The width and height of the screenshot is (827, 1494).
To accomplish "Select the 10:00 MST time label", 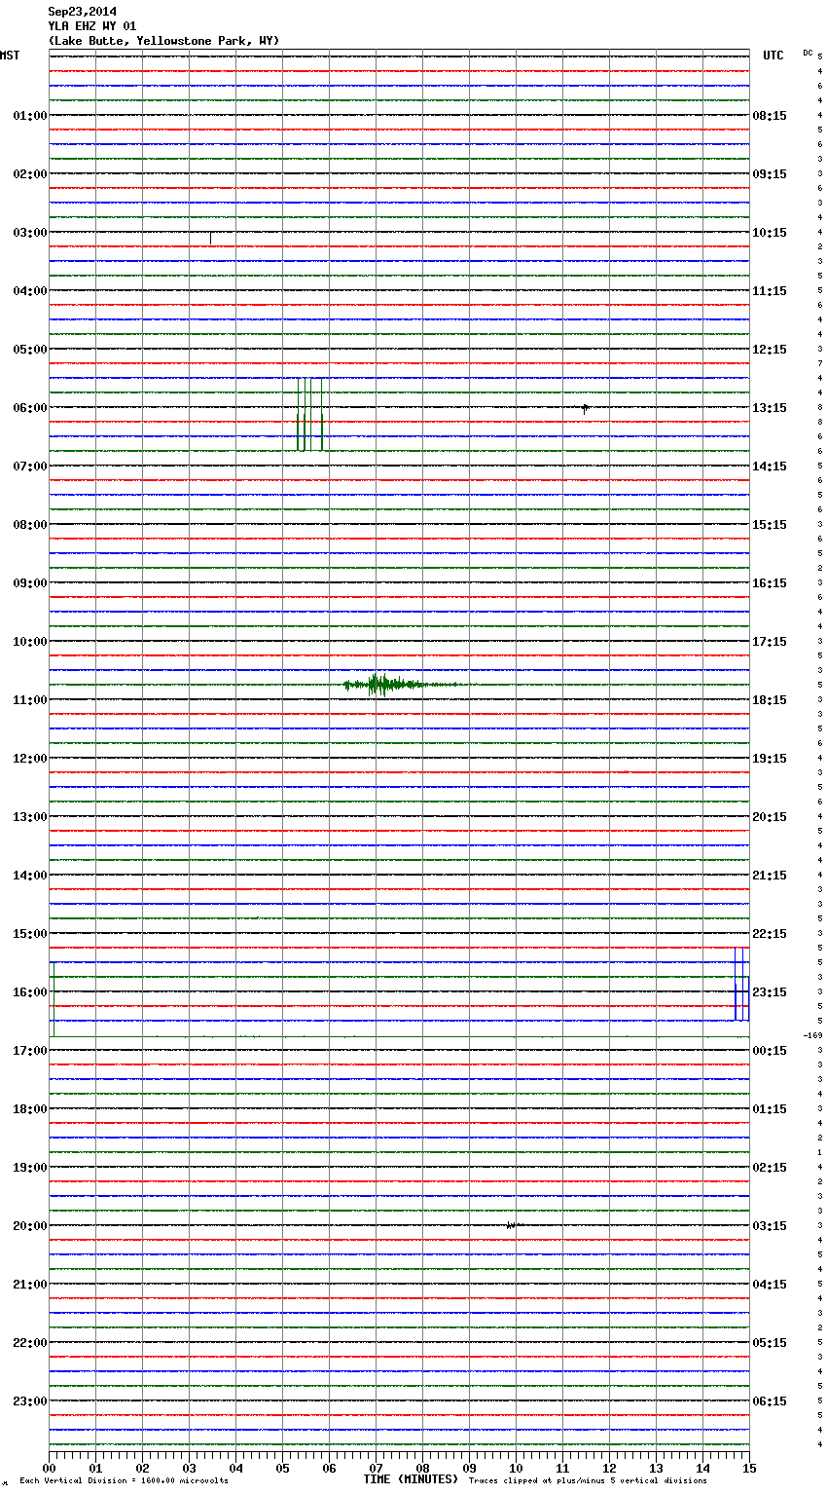I will pyautogui.click(x=30, y=642).
